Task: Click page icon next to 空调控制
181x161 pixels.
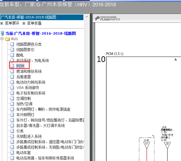Action: click(x=12, y=98)
